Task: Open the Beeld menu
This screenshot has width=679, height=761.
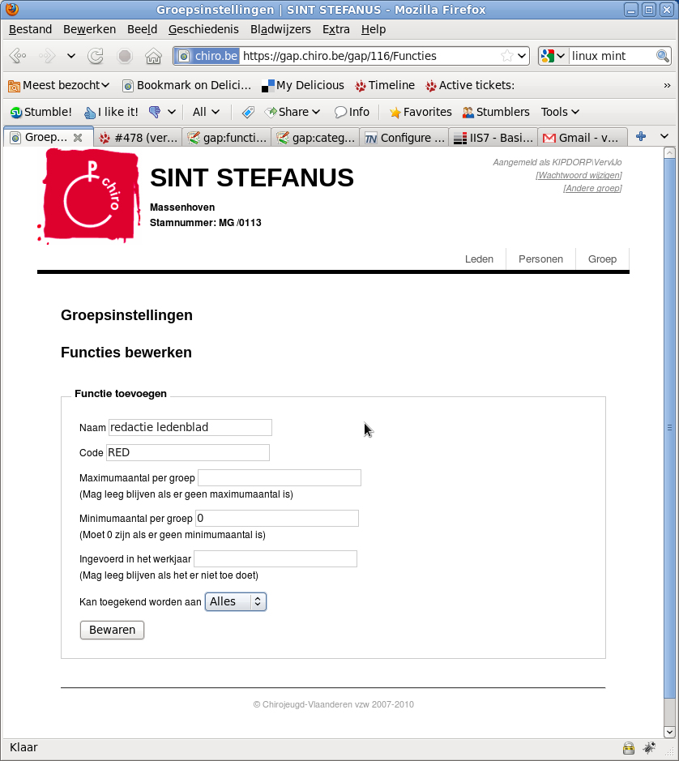Action: (x=143, y=30)
